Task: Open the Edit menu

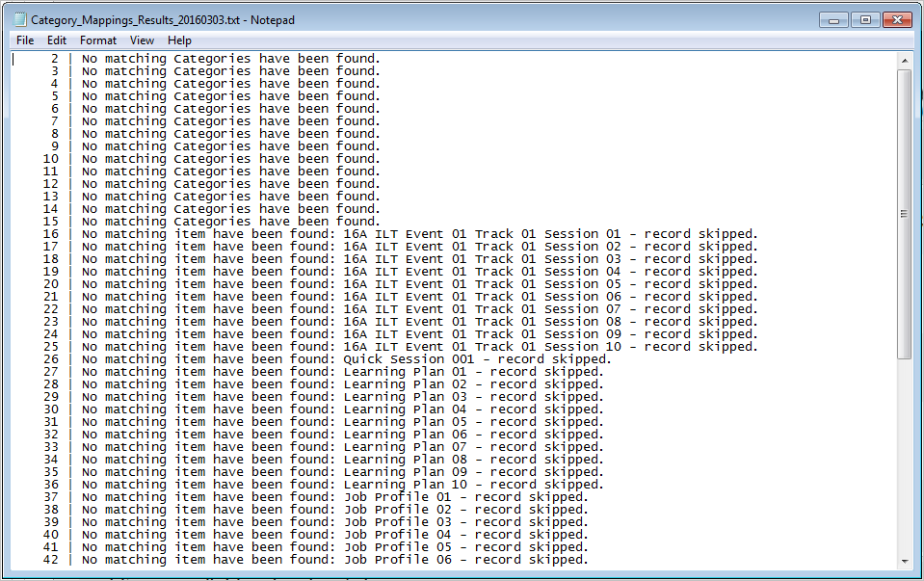Action: pyautogui.click(x=57, y=40)
